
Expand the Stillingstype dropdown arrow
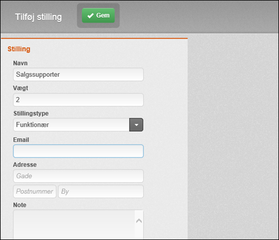(136, 124)
